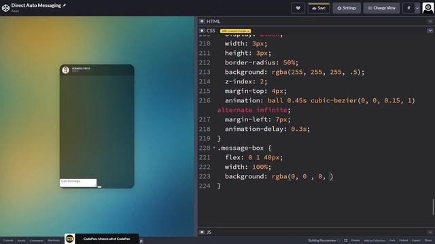
Task: Expand CSS panel dropdown arrow
Action: pyautogui.click(x=430, y=30)
